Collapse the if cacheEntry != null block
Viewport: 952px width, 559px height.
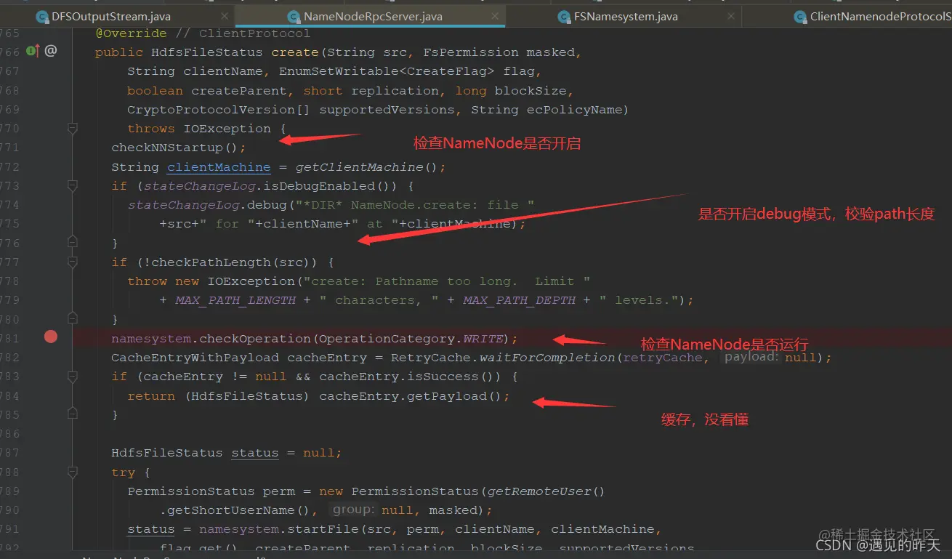click(73, 377)
